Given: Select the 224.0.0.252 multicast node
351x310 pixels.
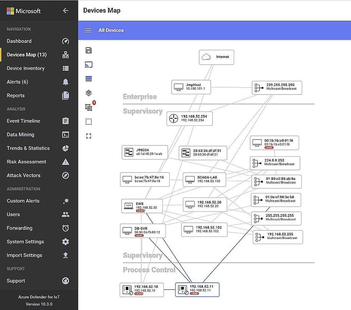Looking at the screenshot, I should point(275,163).
